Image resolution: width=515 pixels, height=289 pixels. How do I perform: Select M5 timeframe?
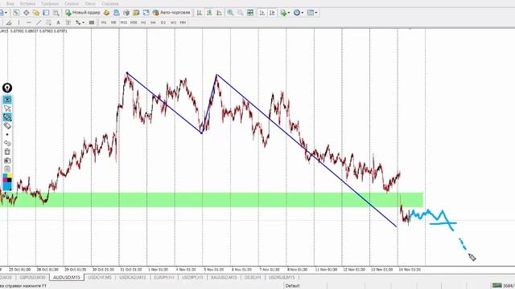(x=113, y=22)
